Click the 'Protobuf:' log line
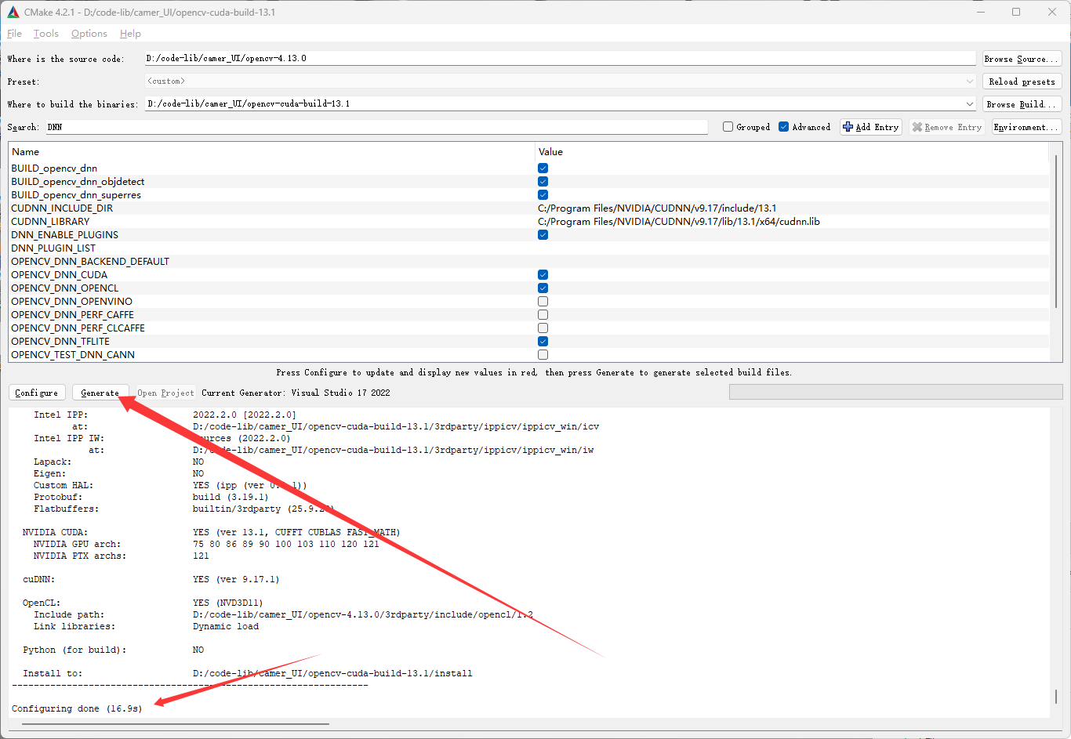This screenshot has height=739, width=1071. tap(58, 497)
